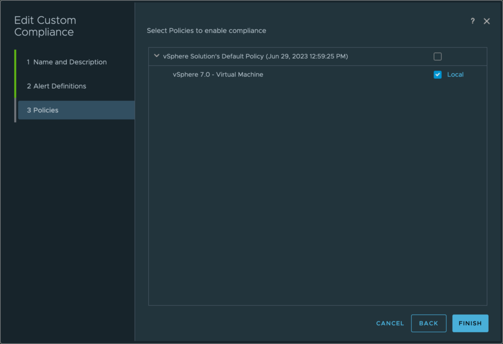Uncheck the vSphere 7.0 Virtual Machine checkbox

coord(438,75)
